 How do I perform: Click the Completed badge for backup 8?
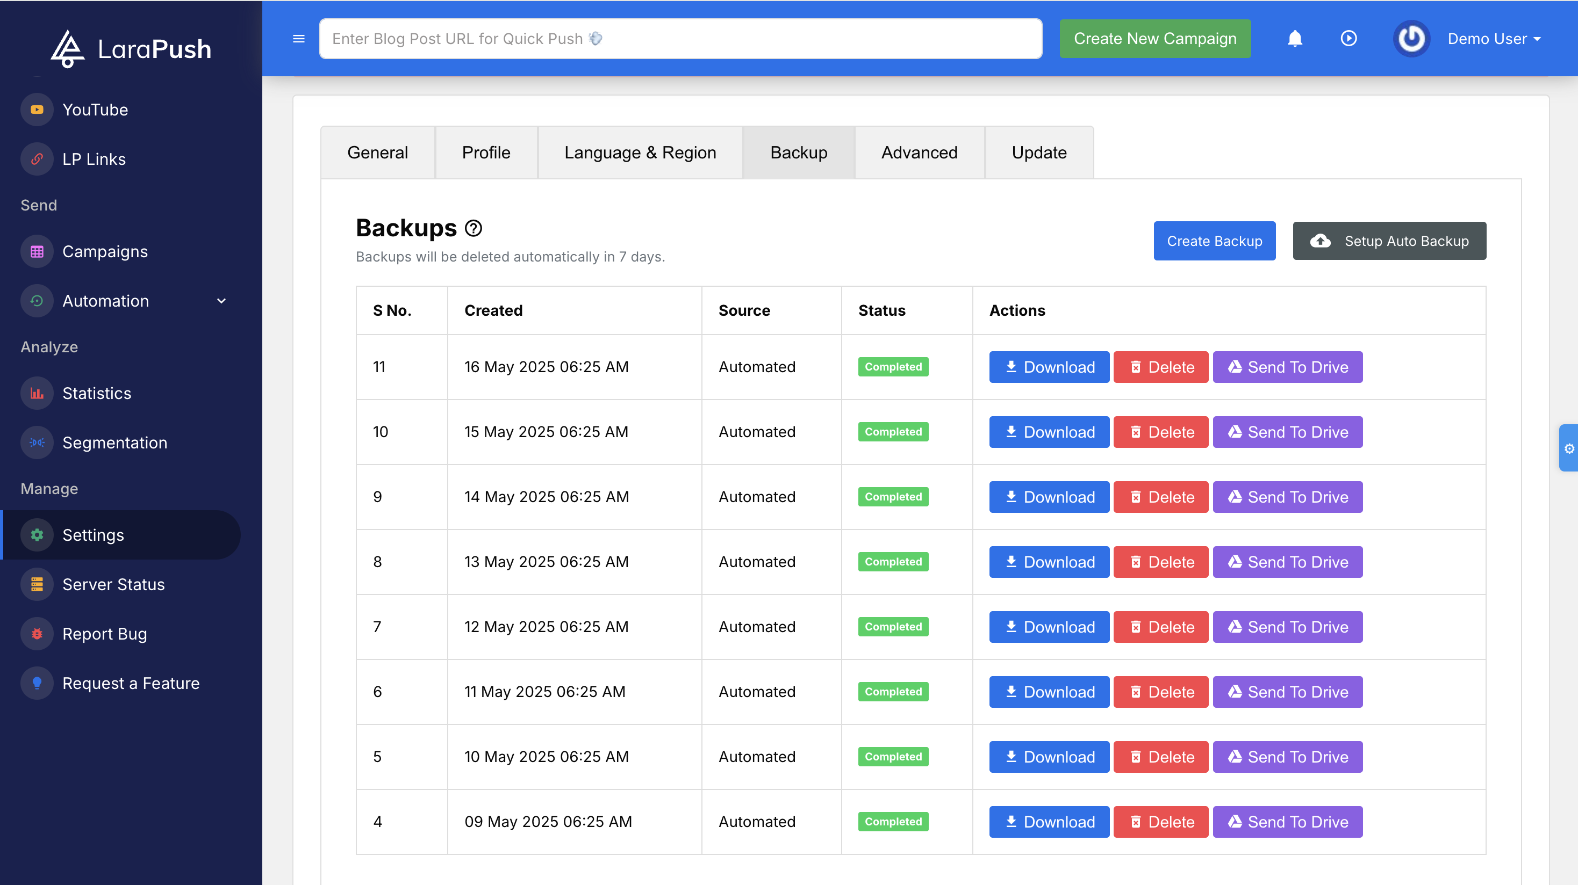(893, 562)
